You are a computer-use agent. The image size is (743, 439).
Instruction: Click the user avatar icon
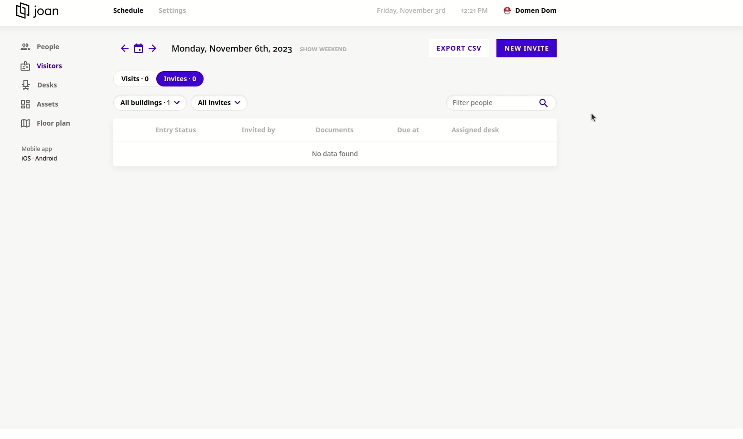click(507, 11)
